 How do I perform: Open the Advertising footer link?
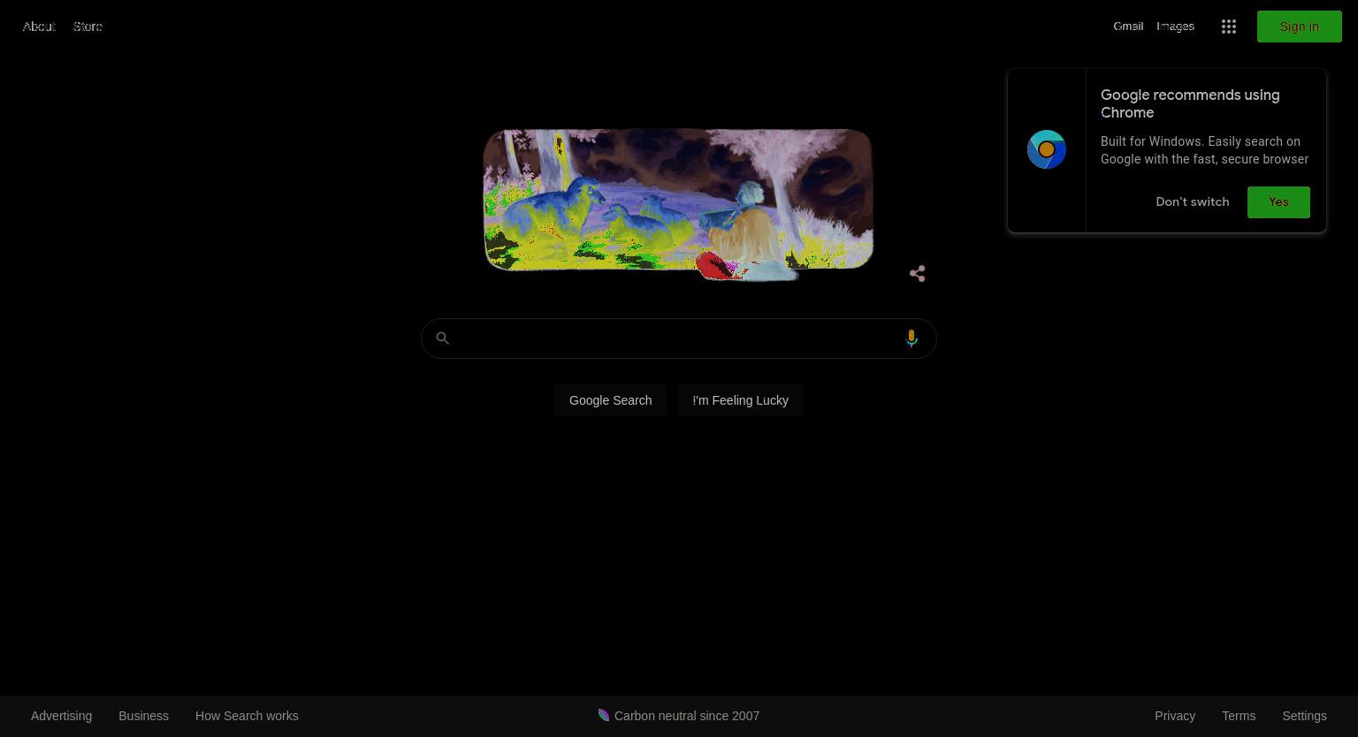click(x=61, y=716)
